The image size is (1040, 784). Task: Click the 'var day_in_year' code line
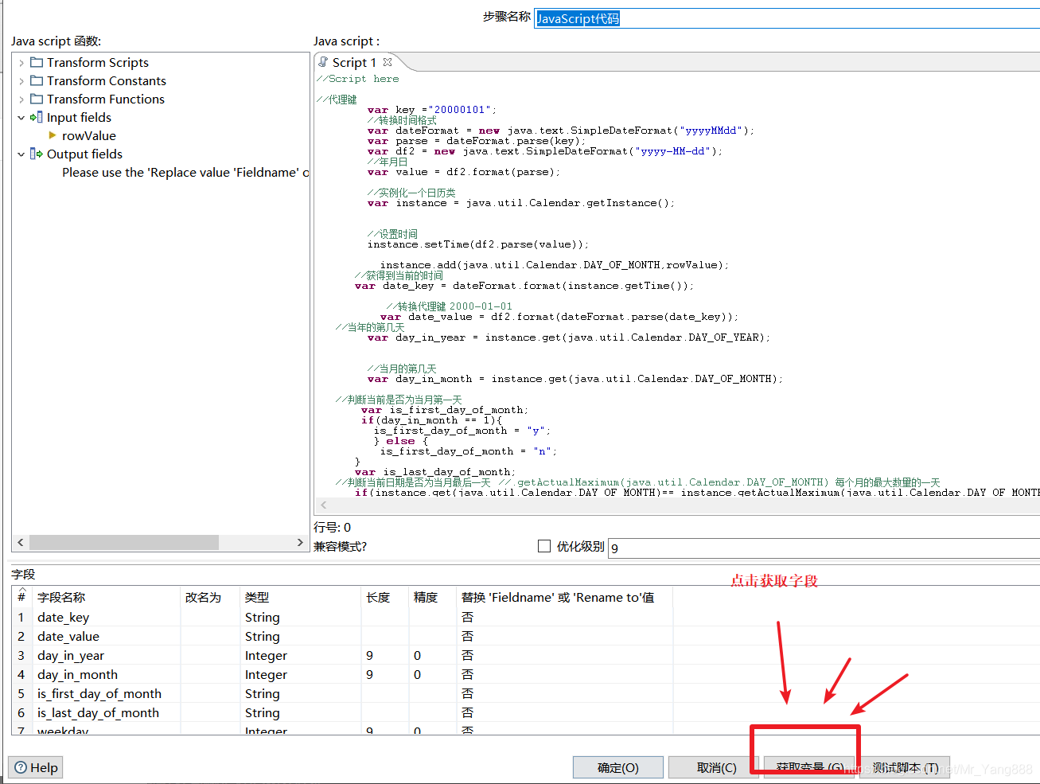[x=569, y=337]
